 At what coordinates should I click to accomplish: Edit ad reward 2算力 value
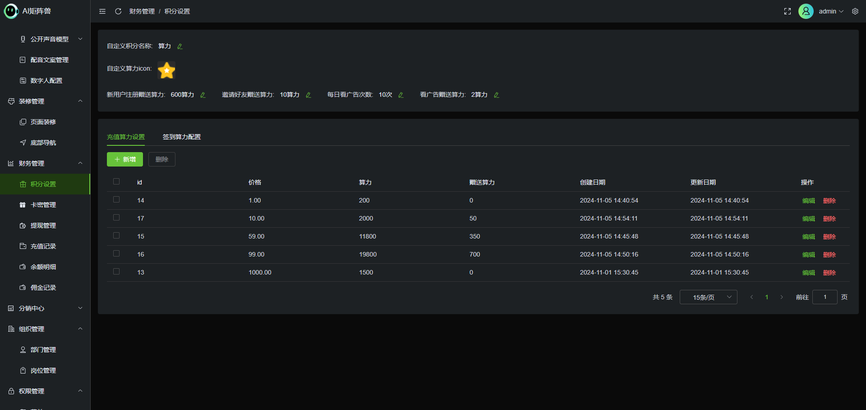[x=497, y=95]
